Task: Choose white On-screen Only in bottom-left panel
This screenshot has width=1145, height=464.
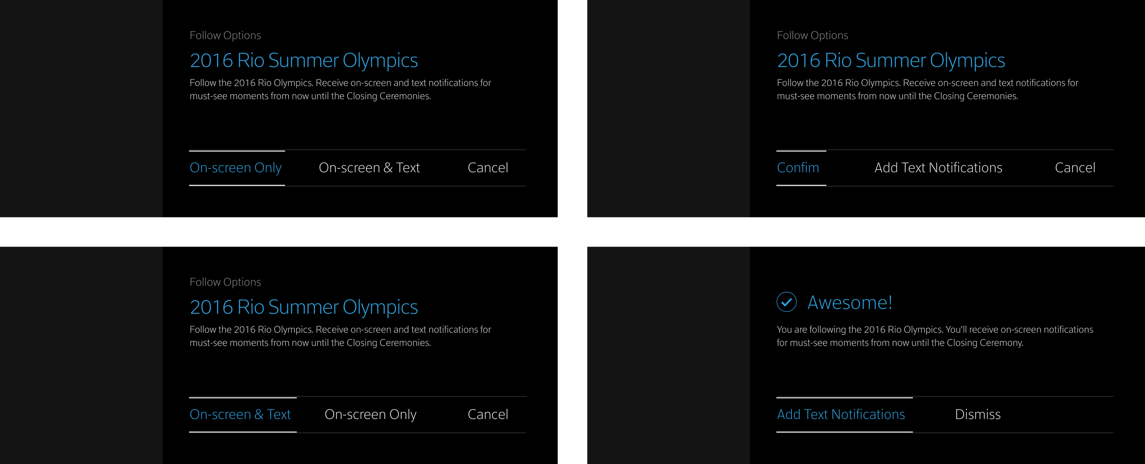Action: 371,414
